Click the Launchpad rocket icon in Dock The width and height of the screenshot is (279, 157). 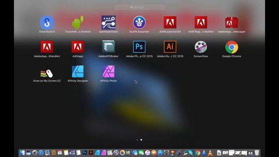pyautogui.click(x=35, y=153)
